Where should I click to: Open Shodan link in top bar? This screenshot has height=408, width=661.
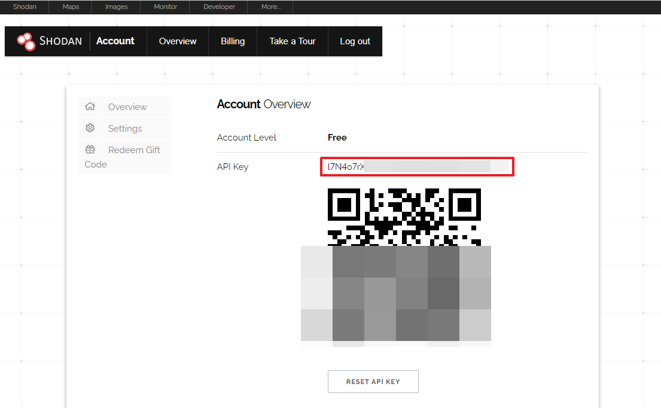pos(25,7)
